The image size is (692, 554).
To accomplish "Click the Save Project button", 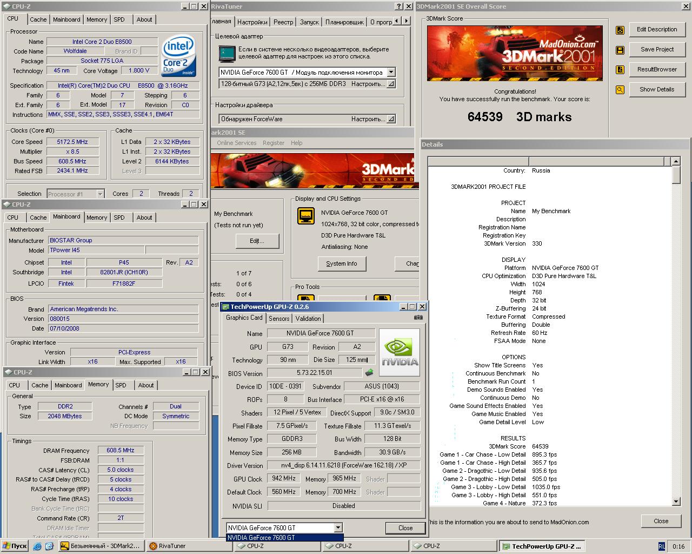I will (657, 49).
